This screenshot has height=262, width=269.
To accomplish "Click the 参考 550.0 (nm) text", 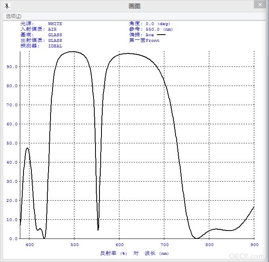I will click(x=151, y=29).
